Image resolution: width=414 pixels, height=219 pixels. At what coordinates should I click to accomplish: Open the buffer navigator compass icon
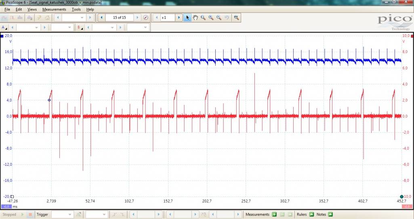pyautogui.click(x=146, y=18)
